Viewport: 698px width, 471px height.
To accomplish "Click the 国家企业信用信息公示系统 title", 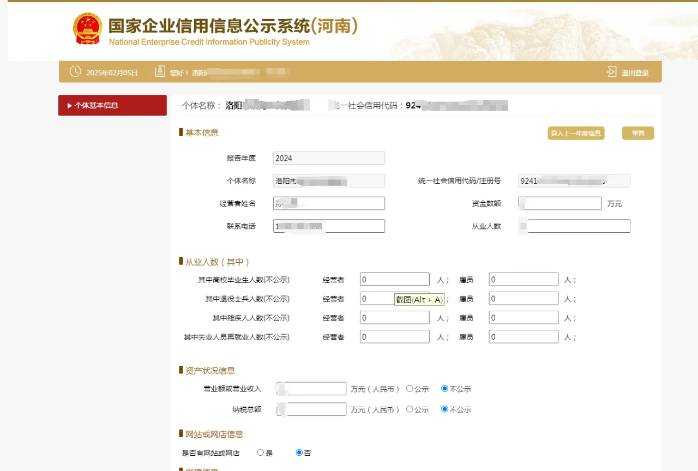I will point(233,26).
